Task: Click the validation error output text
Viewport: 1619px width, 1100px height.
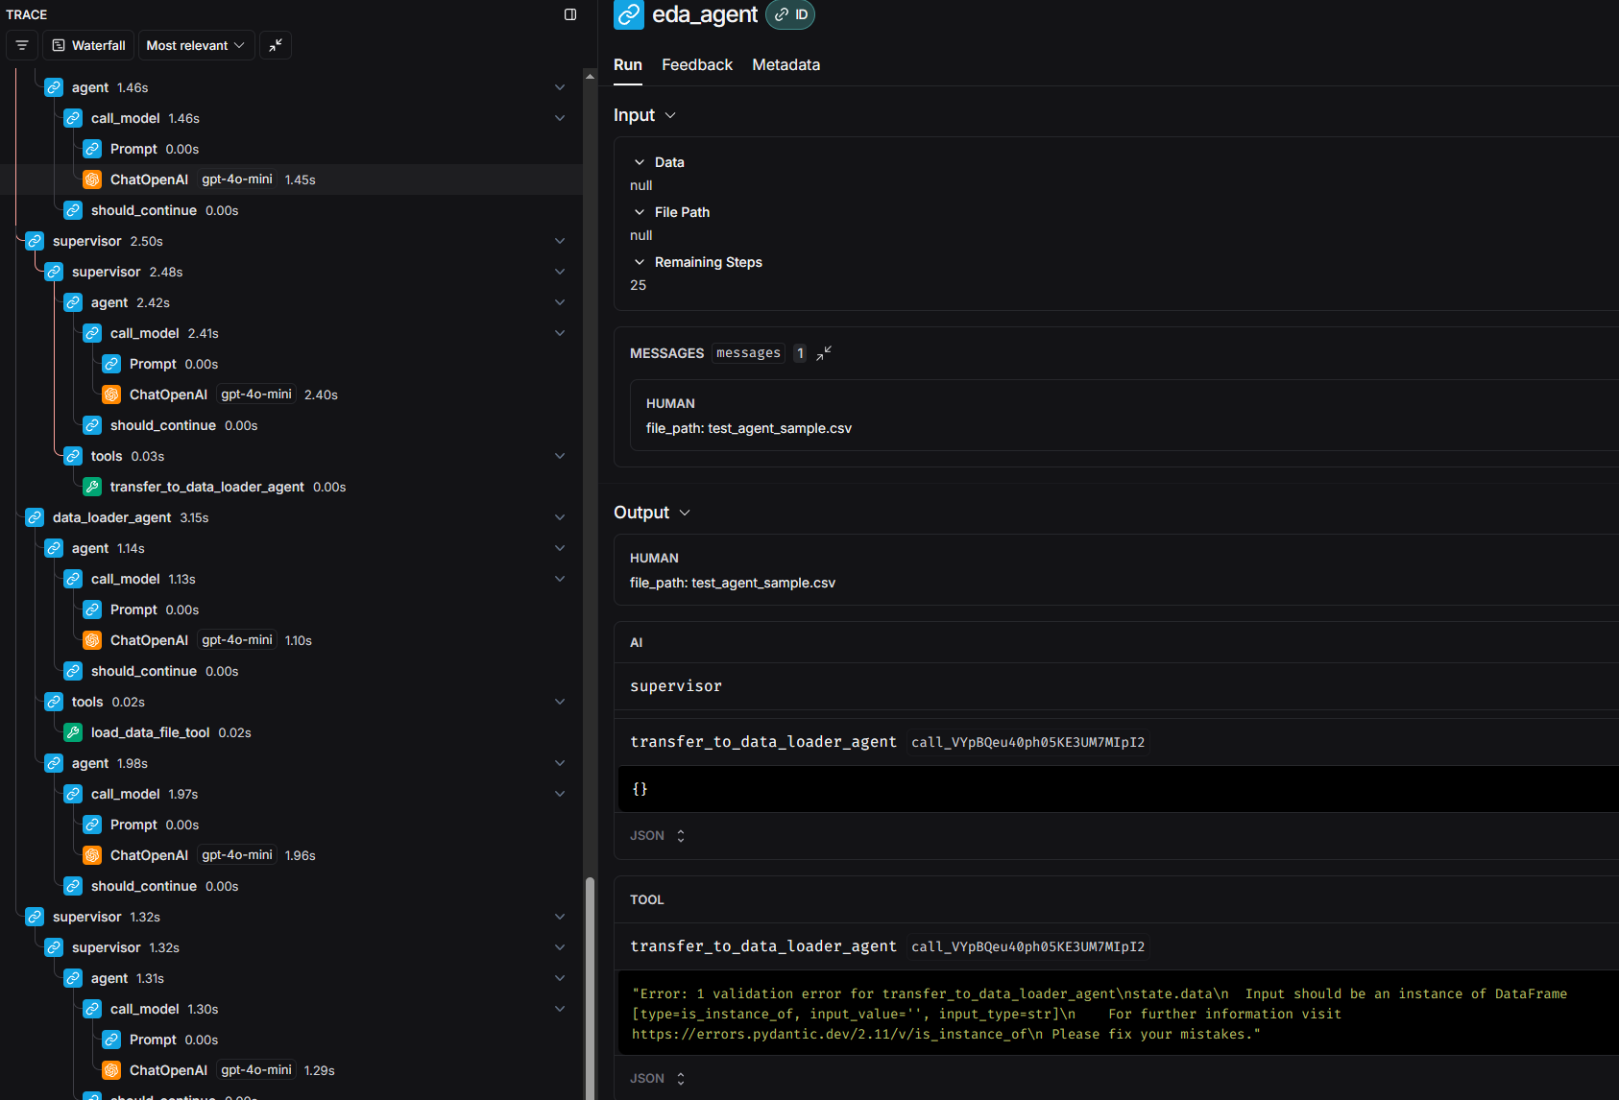Action: click(1099, 1014)
